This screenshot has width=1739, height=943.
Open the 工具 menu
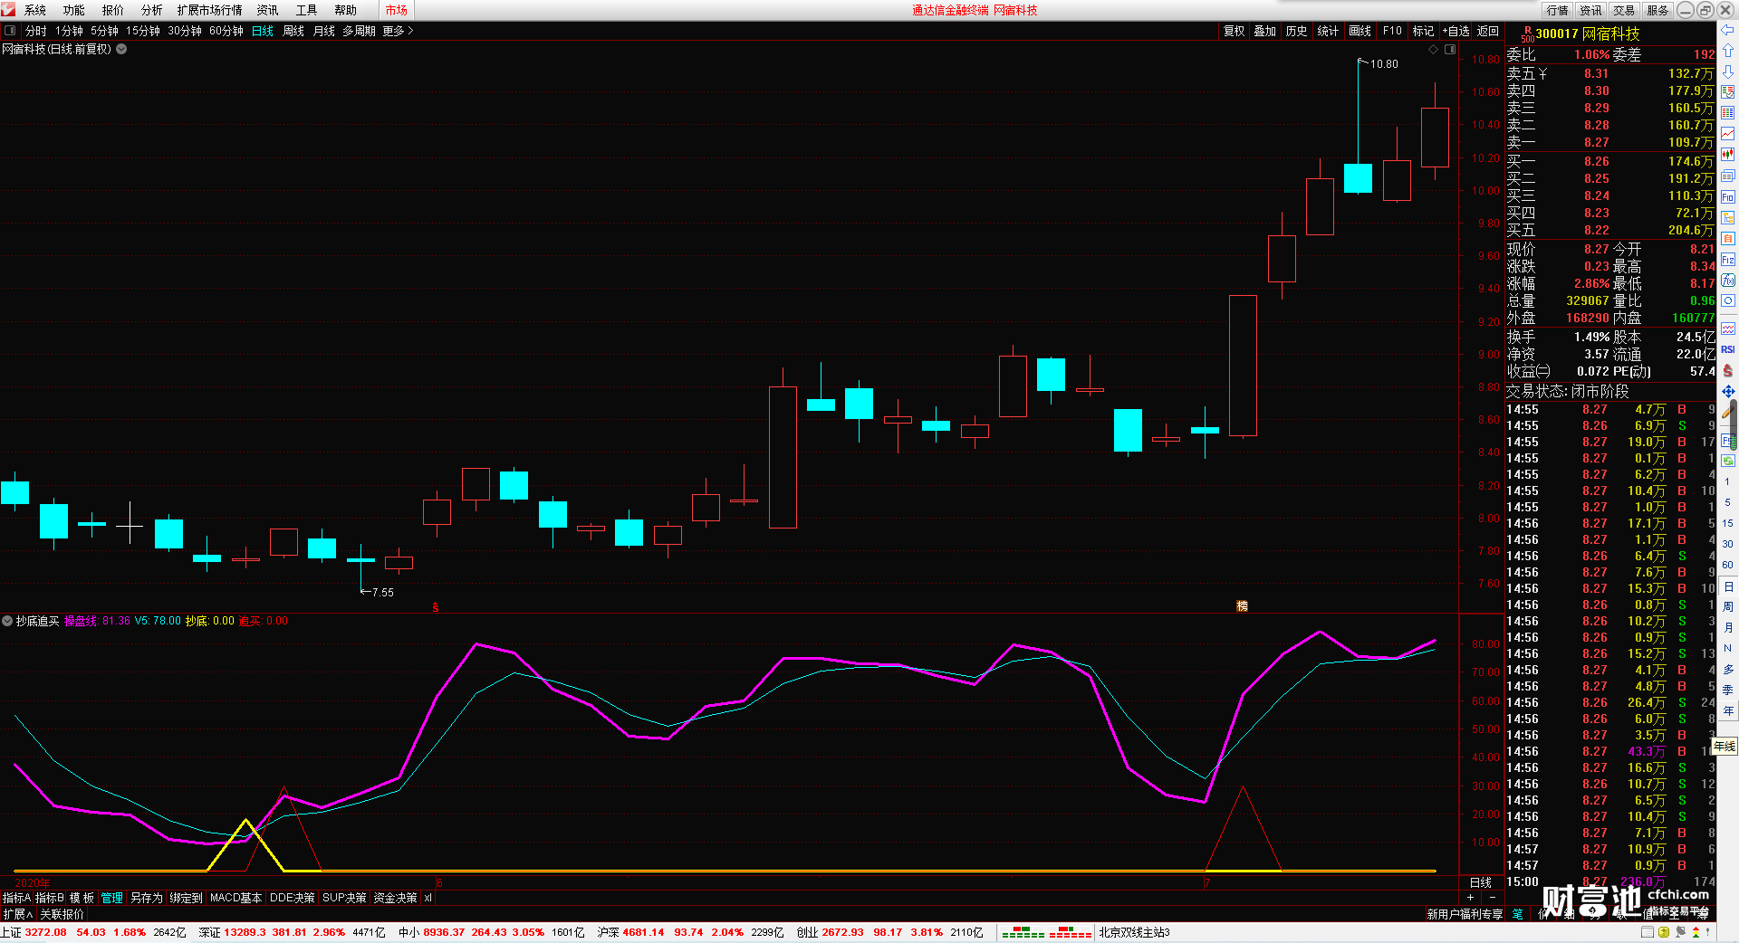[307, 10]
